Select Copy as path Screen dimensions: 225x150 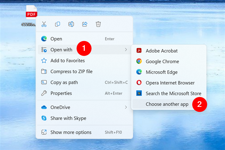[64, 82]
